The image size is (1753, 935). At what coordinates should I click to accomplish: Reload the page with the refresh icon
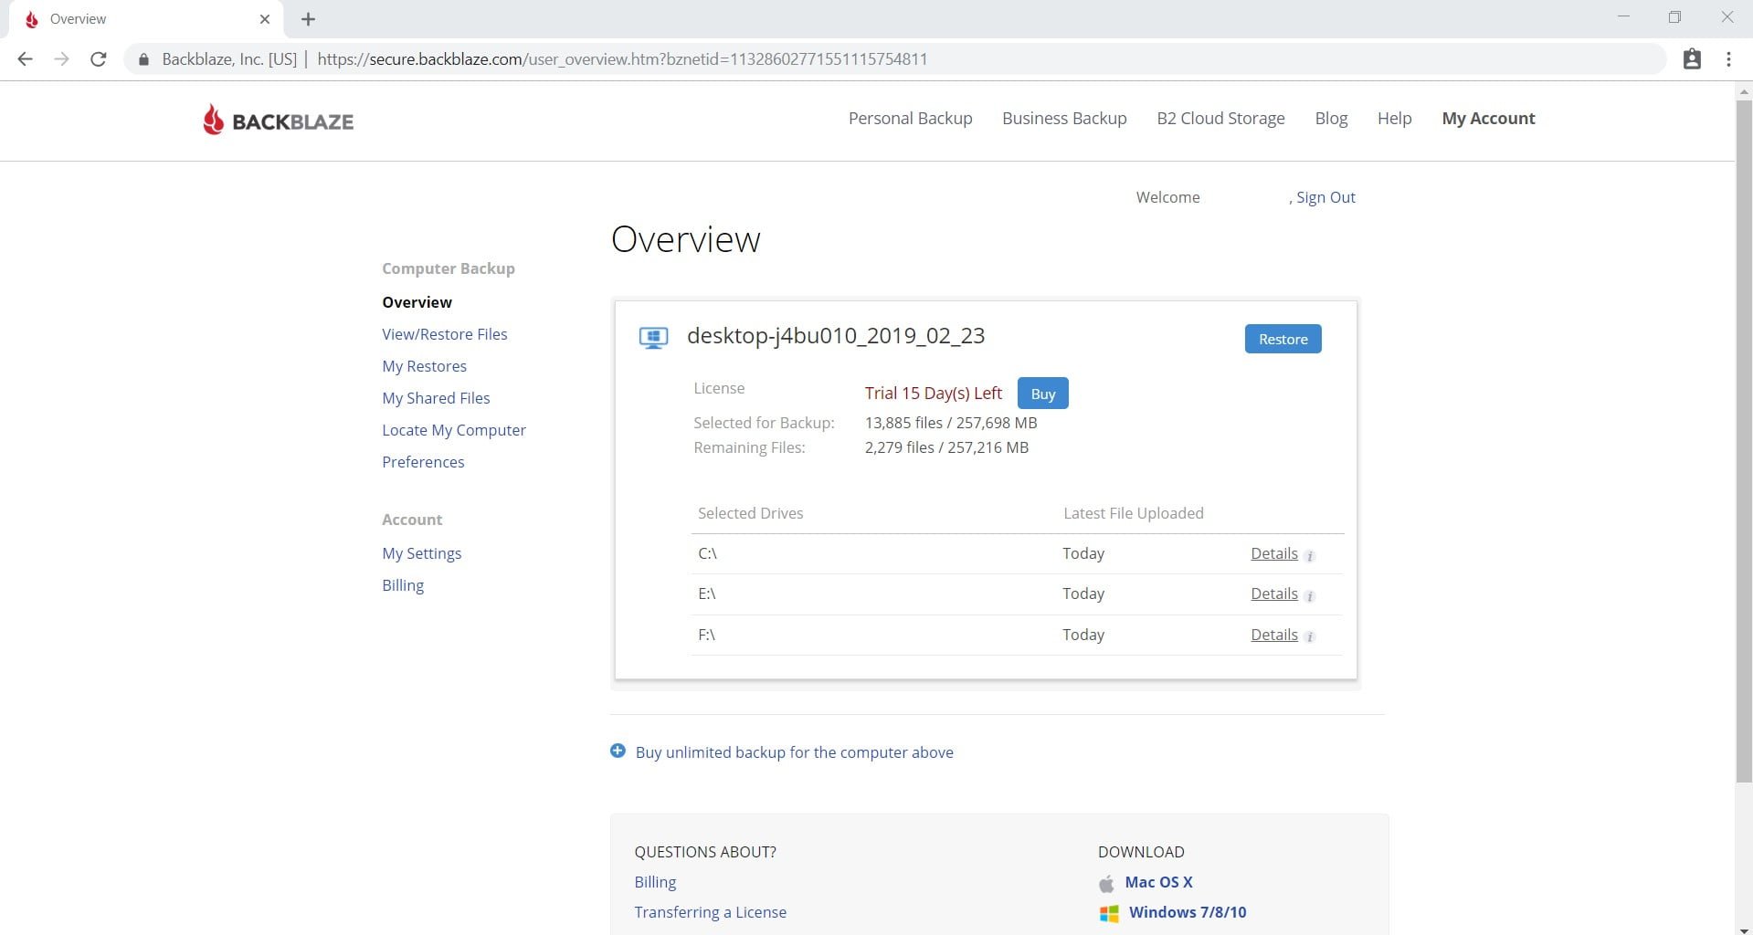(99, 59)
